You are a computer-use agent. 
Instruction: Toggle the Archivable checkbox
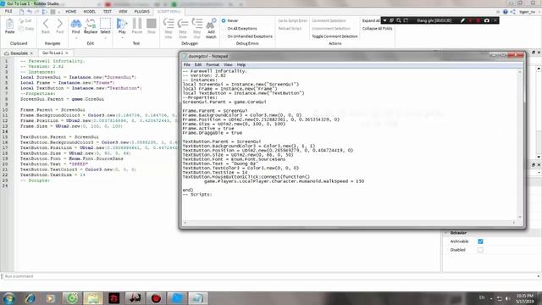click(x=480, y=241)
